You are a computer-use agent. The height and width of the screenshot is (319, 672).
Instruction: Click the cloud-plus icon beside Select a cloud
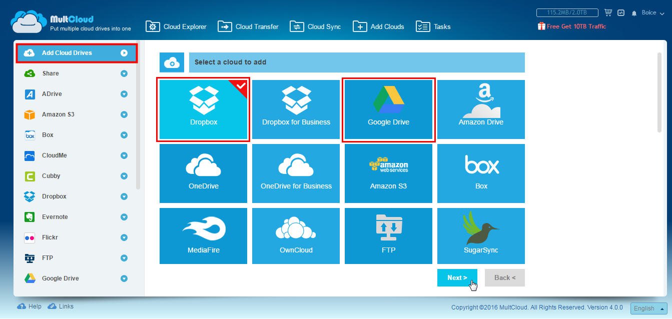[x=172, y=62]
